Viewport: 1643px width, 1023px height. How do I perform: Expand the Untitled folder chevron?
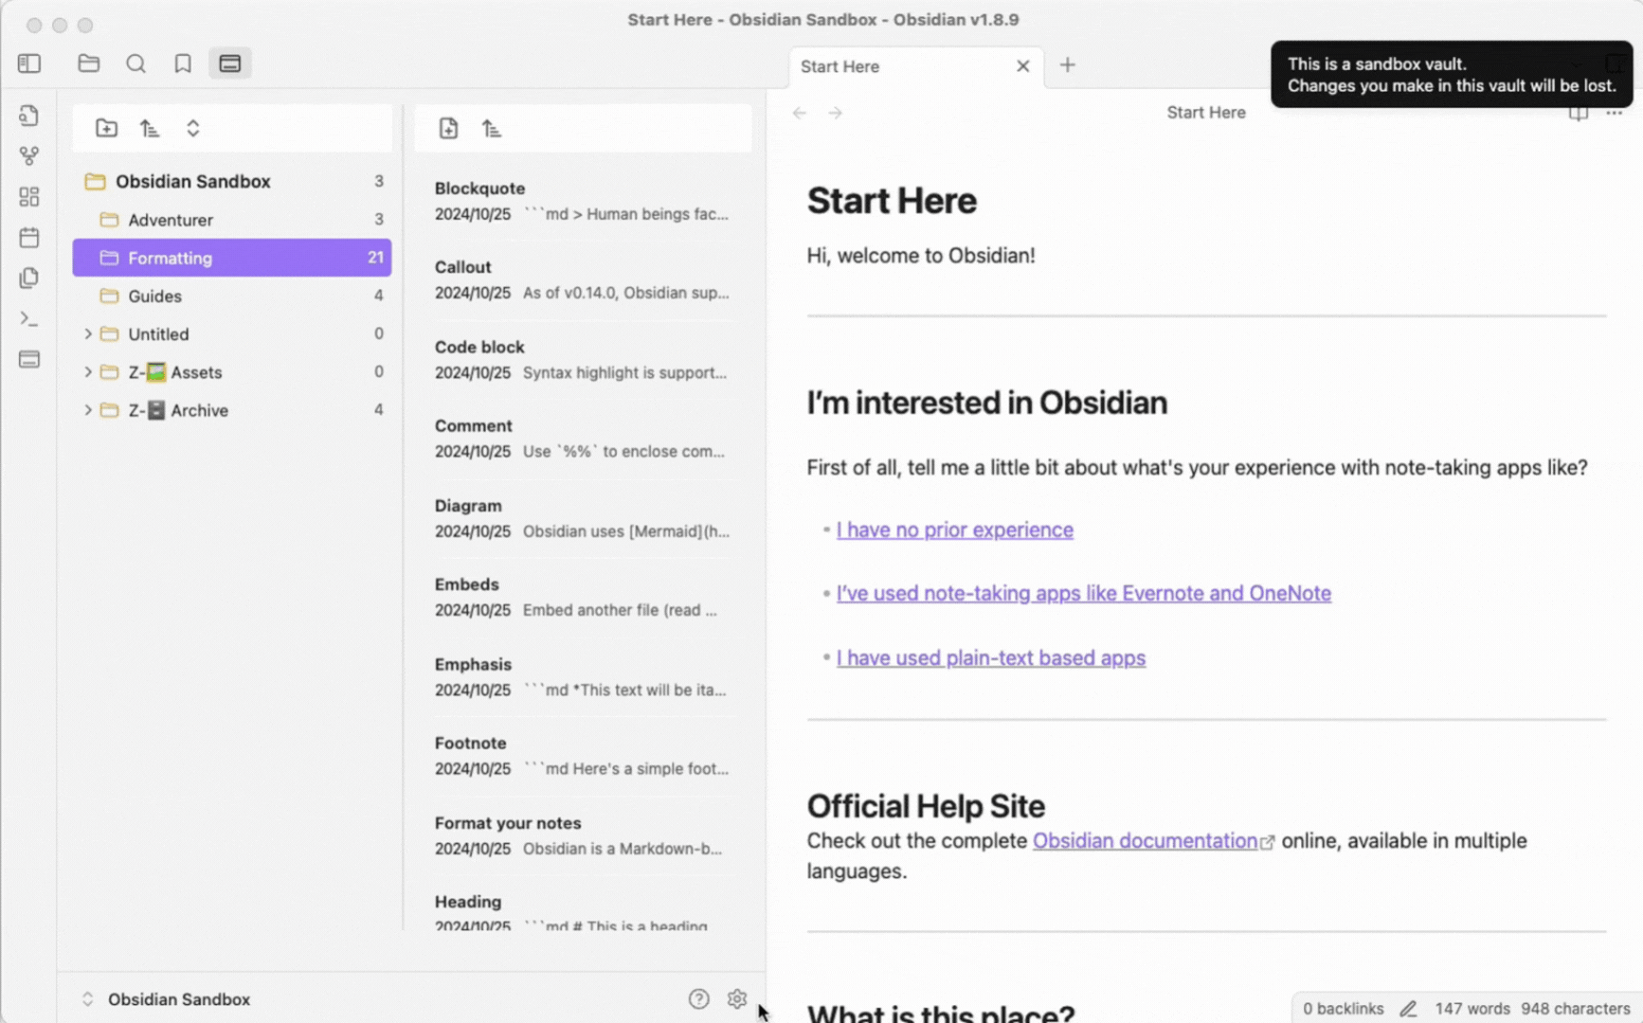(88, 333)
